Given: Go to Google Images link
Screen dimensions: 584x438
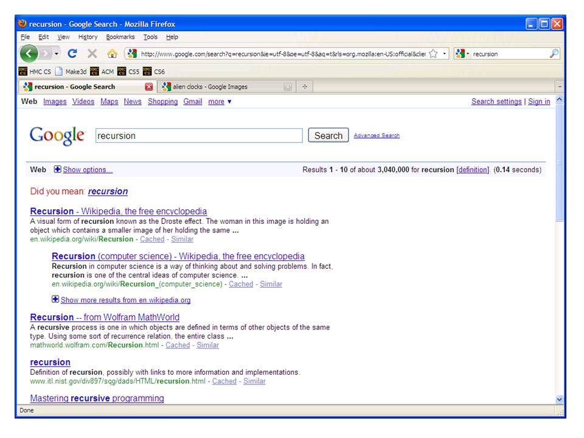Looking at the screenshot, I should 55,102.
